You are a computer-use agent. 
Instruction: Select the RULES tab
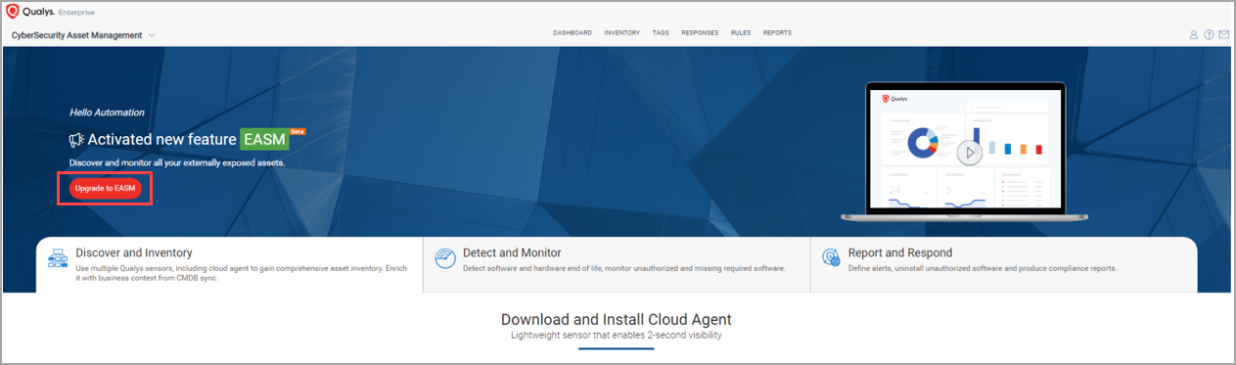click(x=741, y=33)
